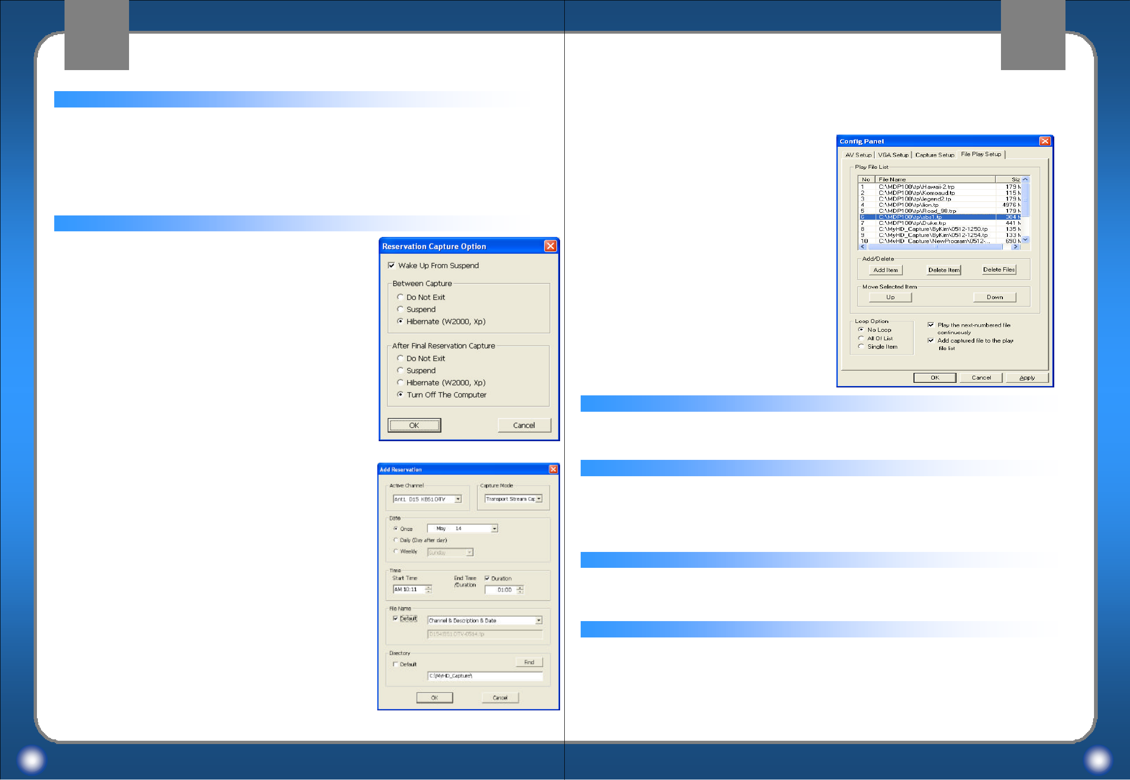Open the AV Setup tab

click(x=858, y=155)
